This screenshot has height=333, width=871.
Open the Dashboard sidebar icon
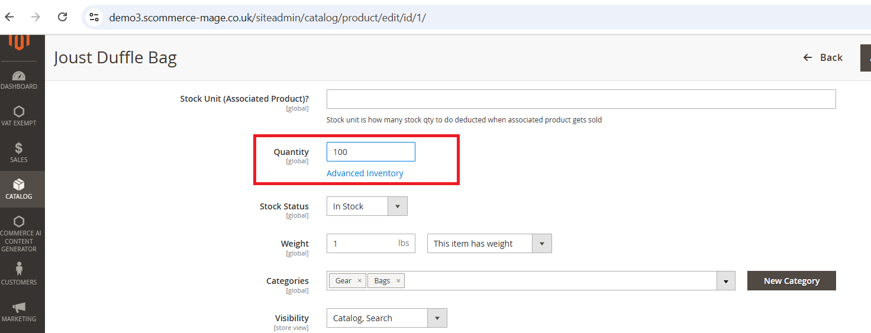tap(19, 76)
